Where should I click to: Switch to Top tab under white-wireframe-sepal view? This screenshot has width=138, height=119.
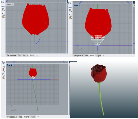pos(86,56)
